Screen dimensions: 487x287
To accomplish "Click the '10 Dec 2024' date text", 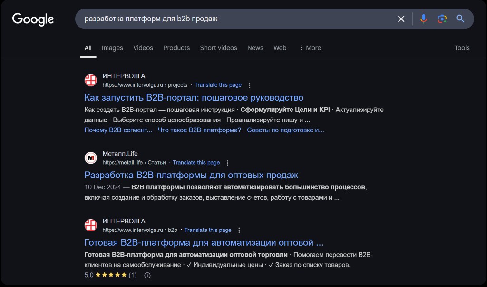I will [x=103, y=187].
